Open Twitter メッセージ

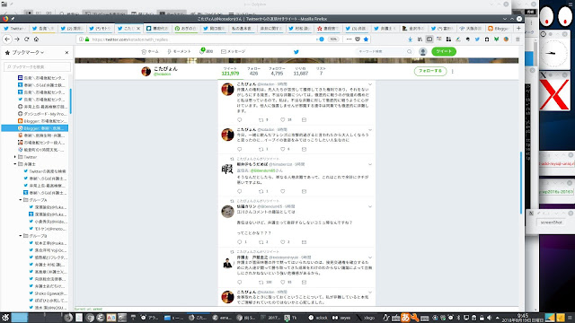pos(233,52)
